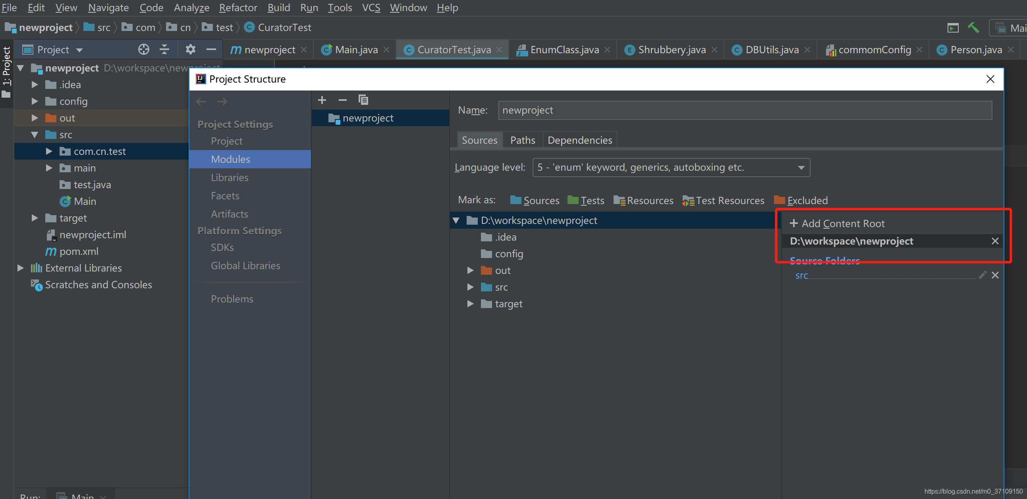Open the EnumClass.java editor tab

(564, 50)
